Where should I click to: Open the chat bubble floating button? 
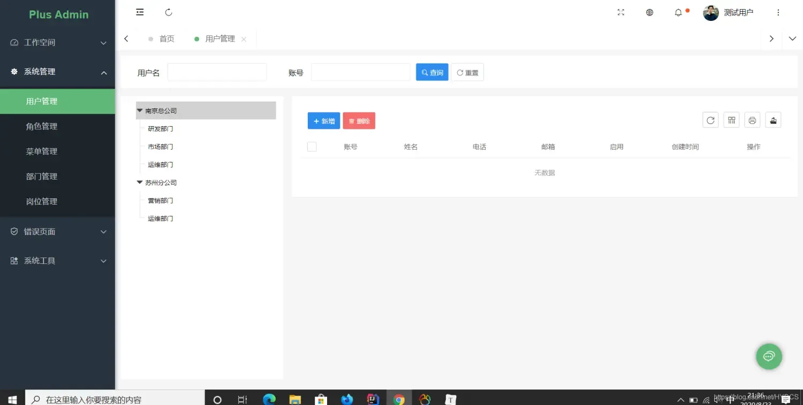pyautogui.click(x=769, y=356)
